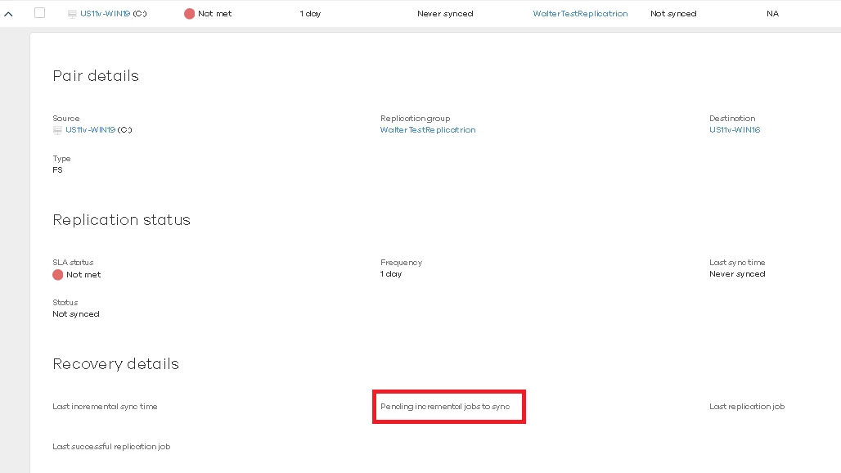Click the 'Pair details' heading
The width and height of the screenshot is (841, 473).
[96, 75]
